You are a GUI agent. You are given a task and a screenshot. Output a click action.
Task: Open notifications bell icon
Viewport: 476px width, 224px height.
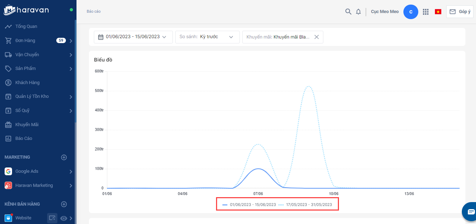358,12
